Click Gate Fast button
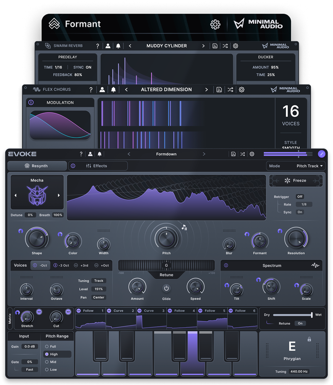The image size is (333, 385). [x=30, y=370]
